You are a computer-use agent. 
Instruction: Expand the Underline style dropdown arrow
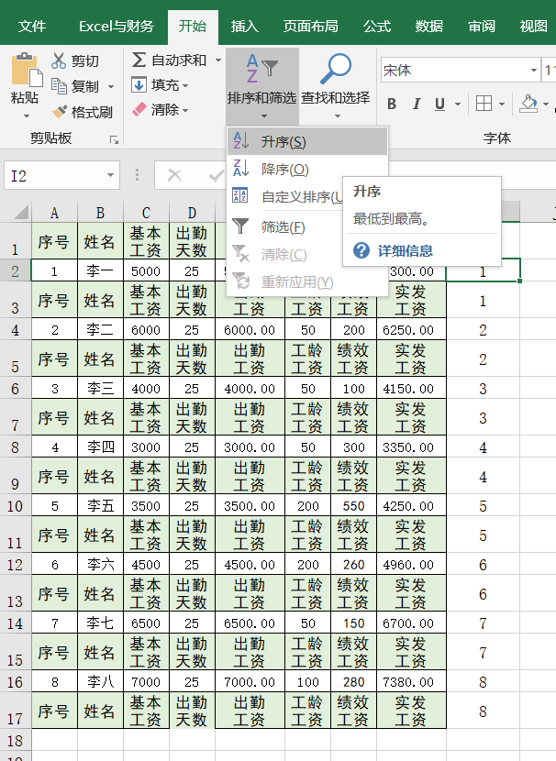458,104
